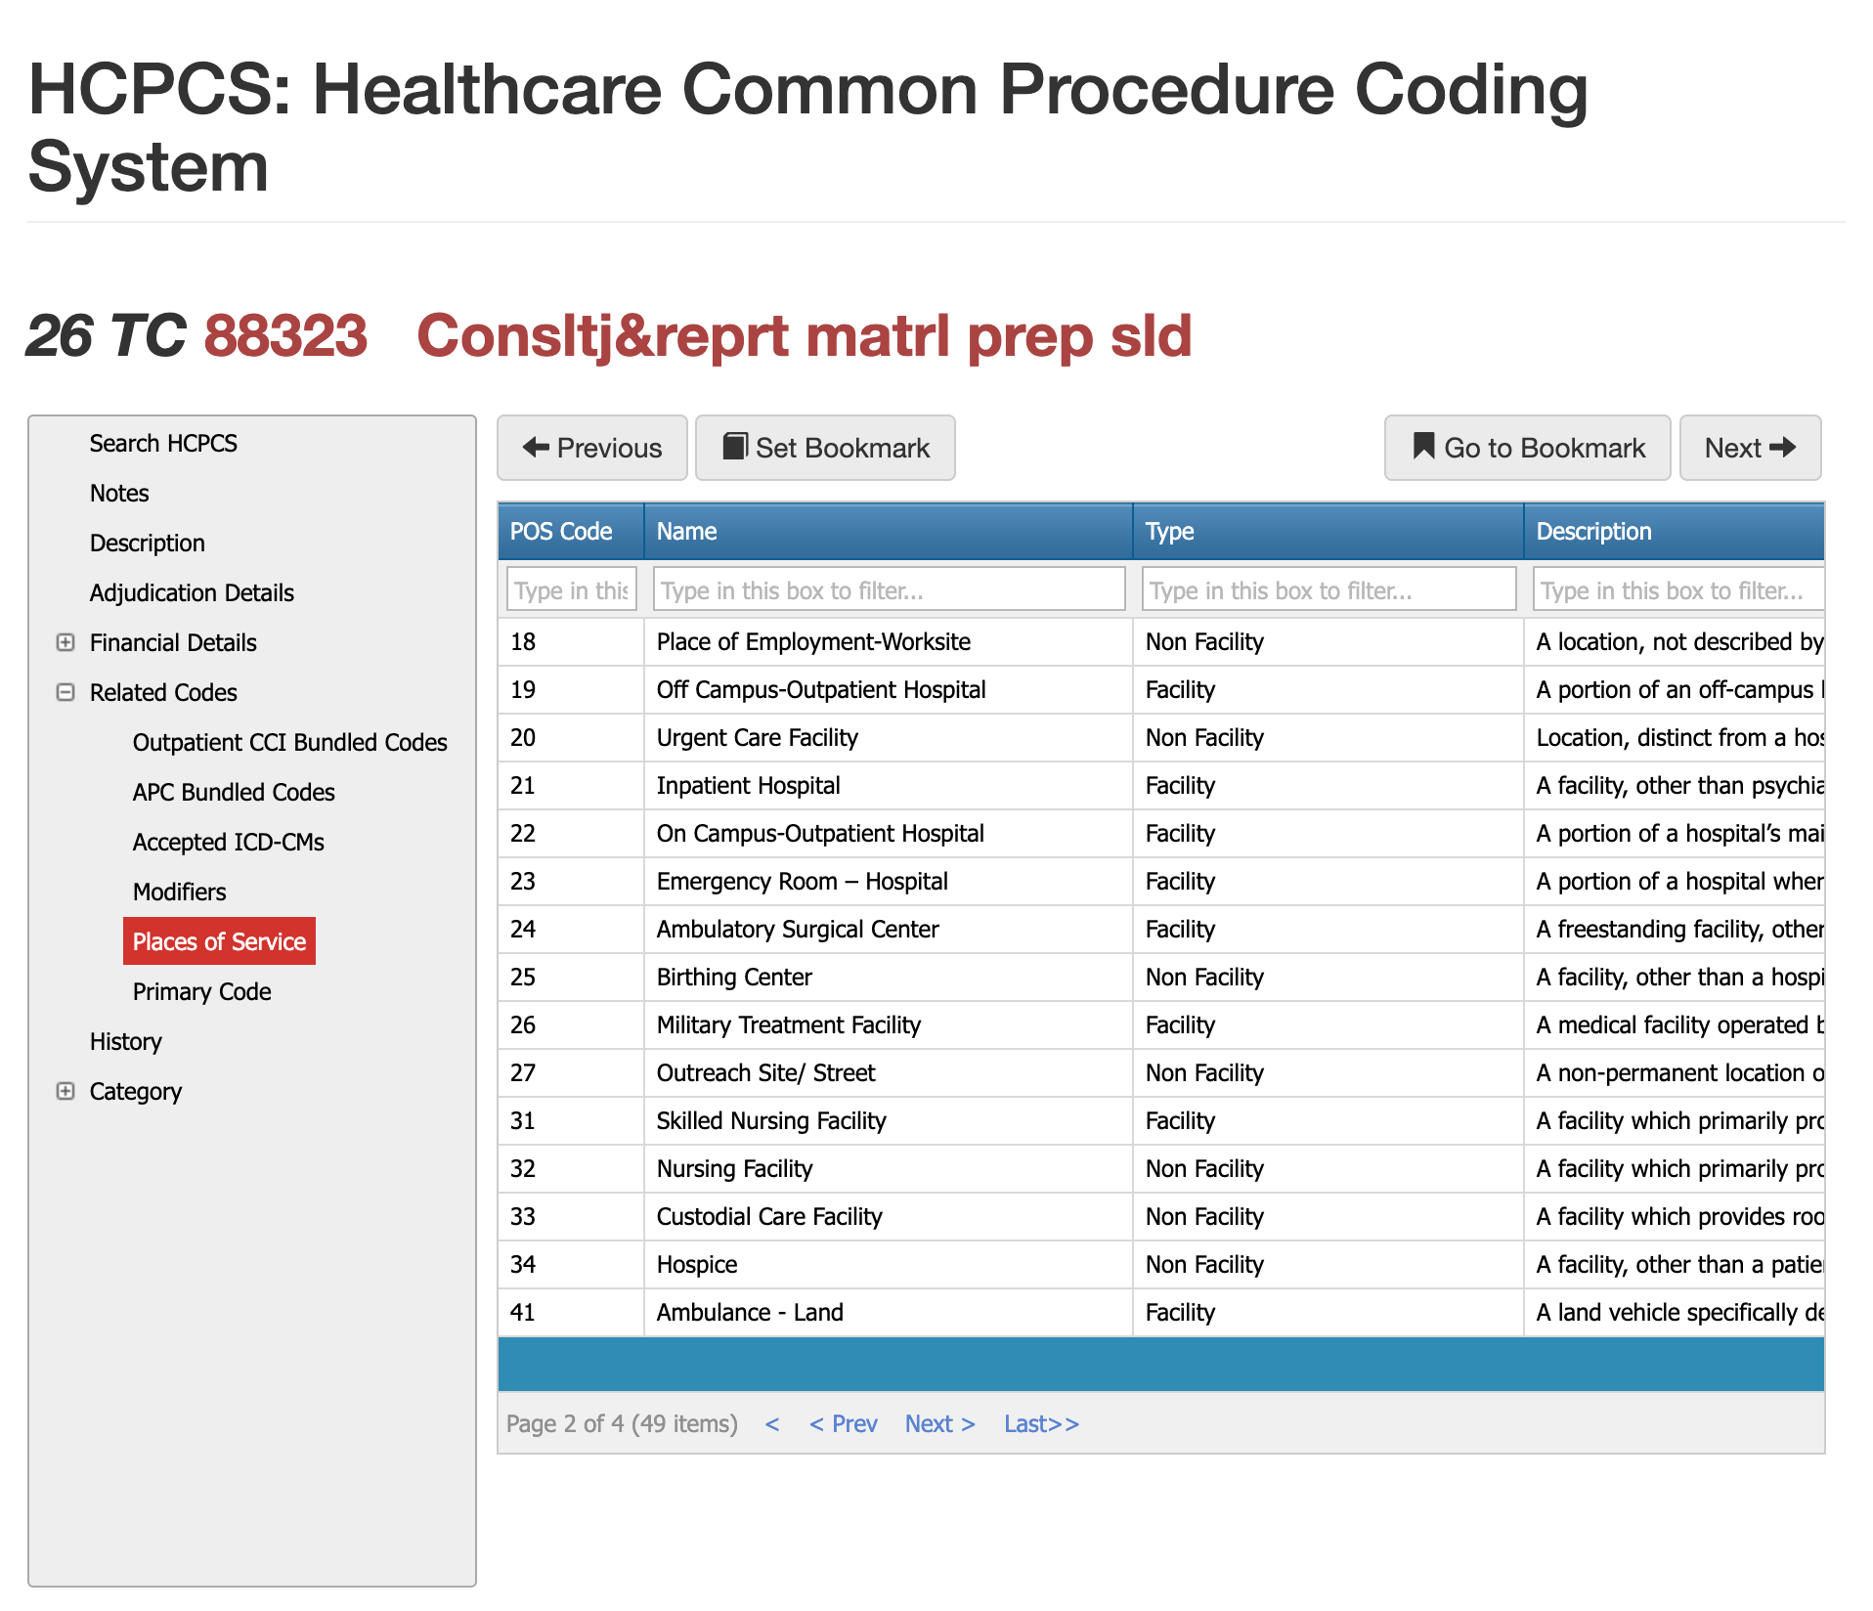Click the Next > pagination link
This screenshot has height=1611, width=1873.
click(x=939, y=1423)
